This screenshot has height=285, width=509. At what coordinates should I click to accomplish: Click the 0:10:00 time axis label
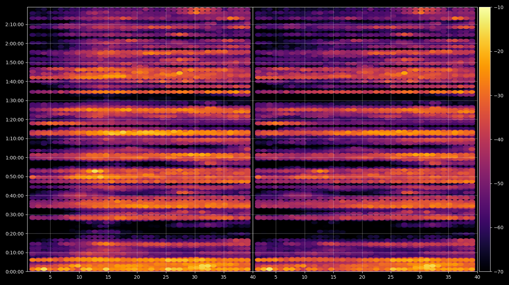click(15, 253)
